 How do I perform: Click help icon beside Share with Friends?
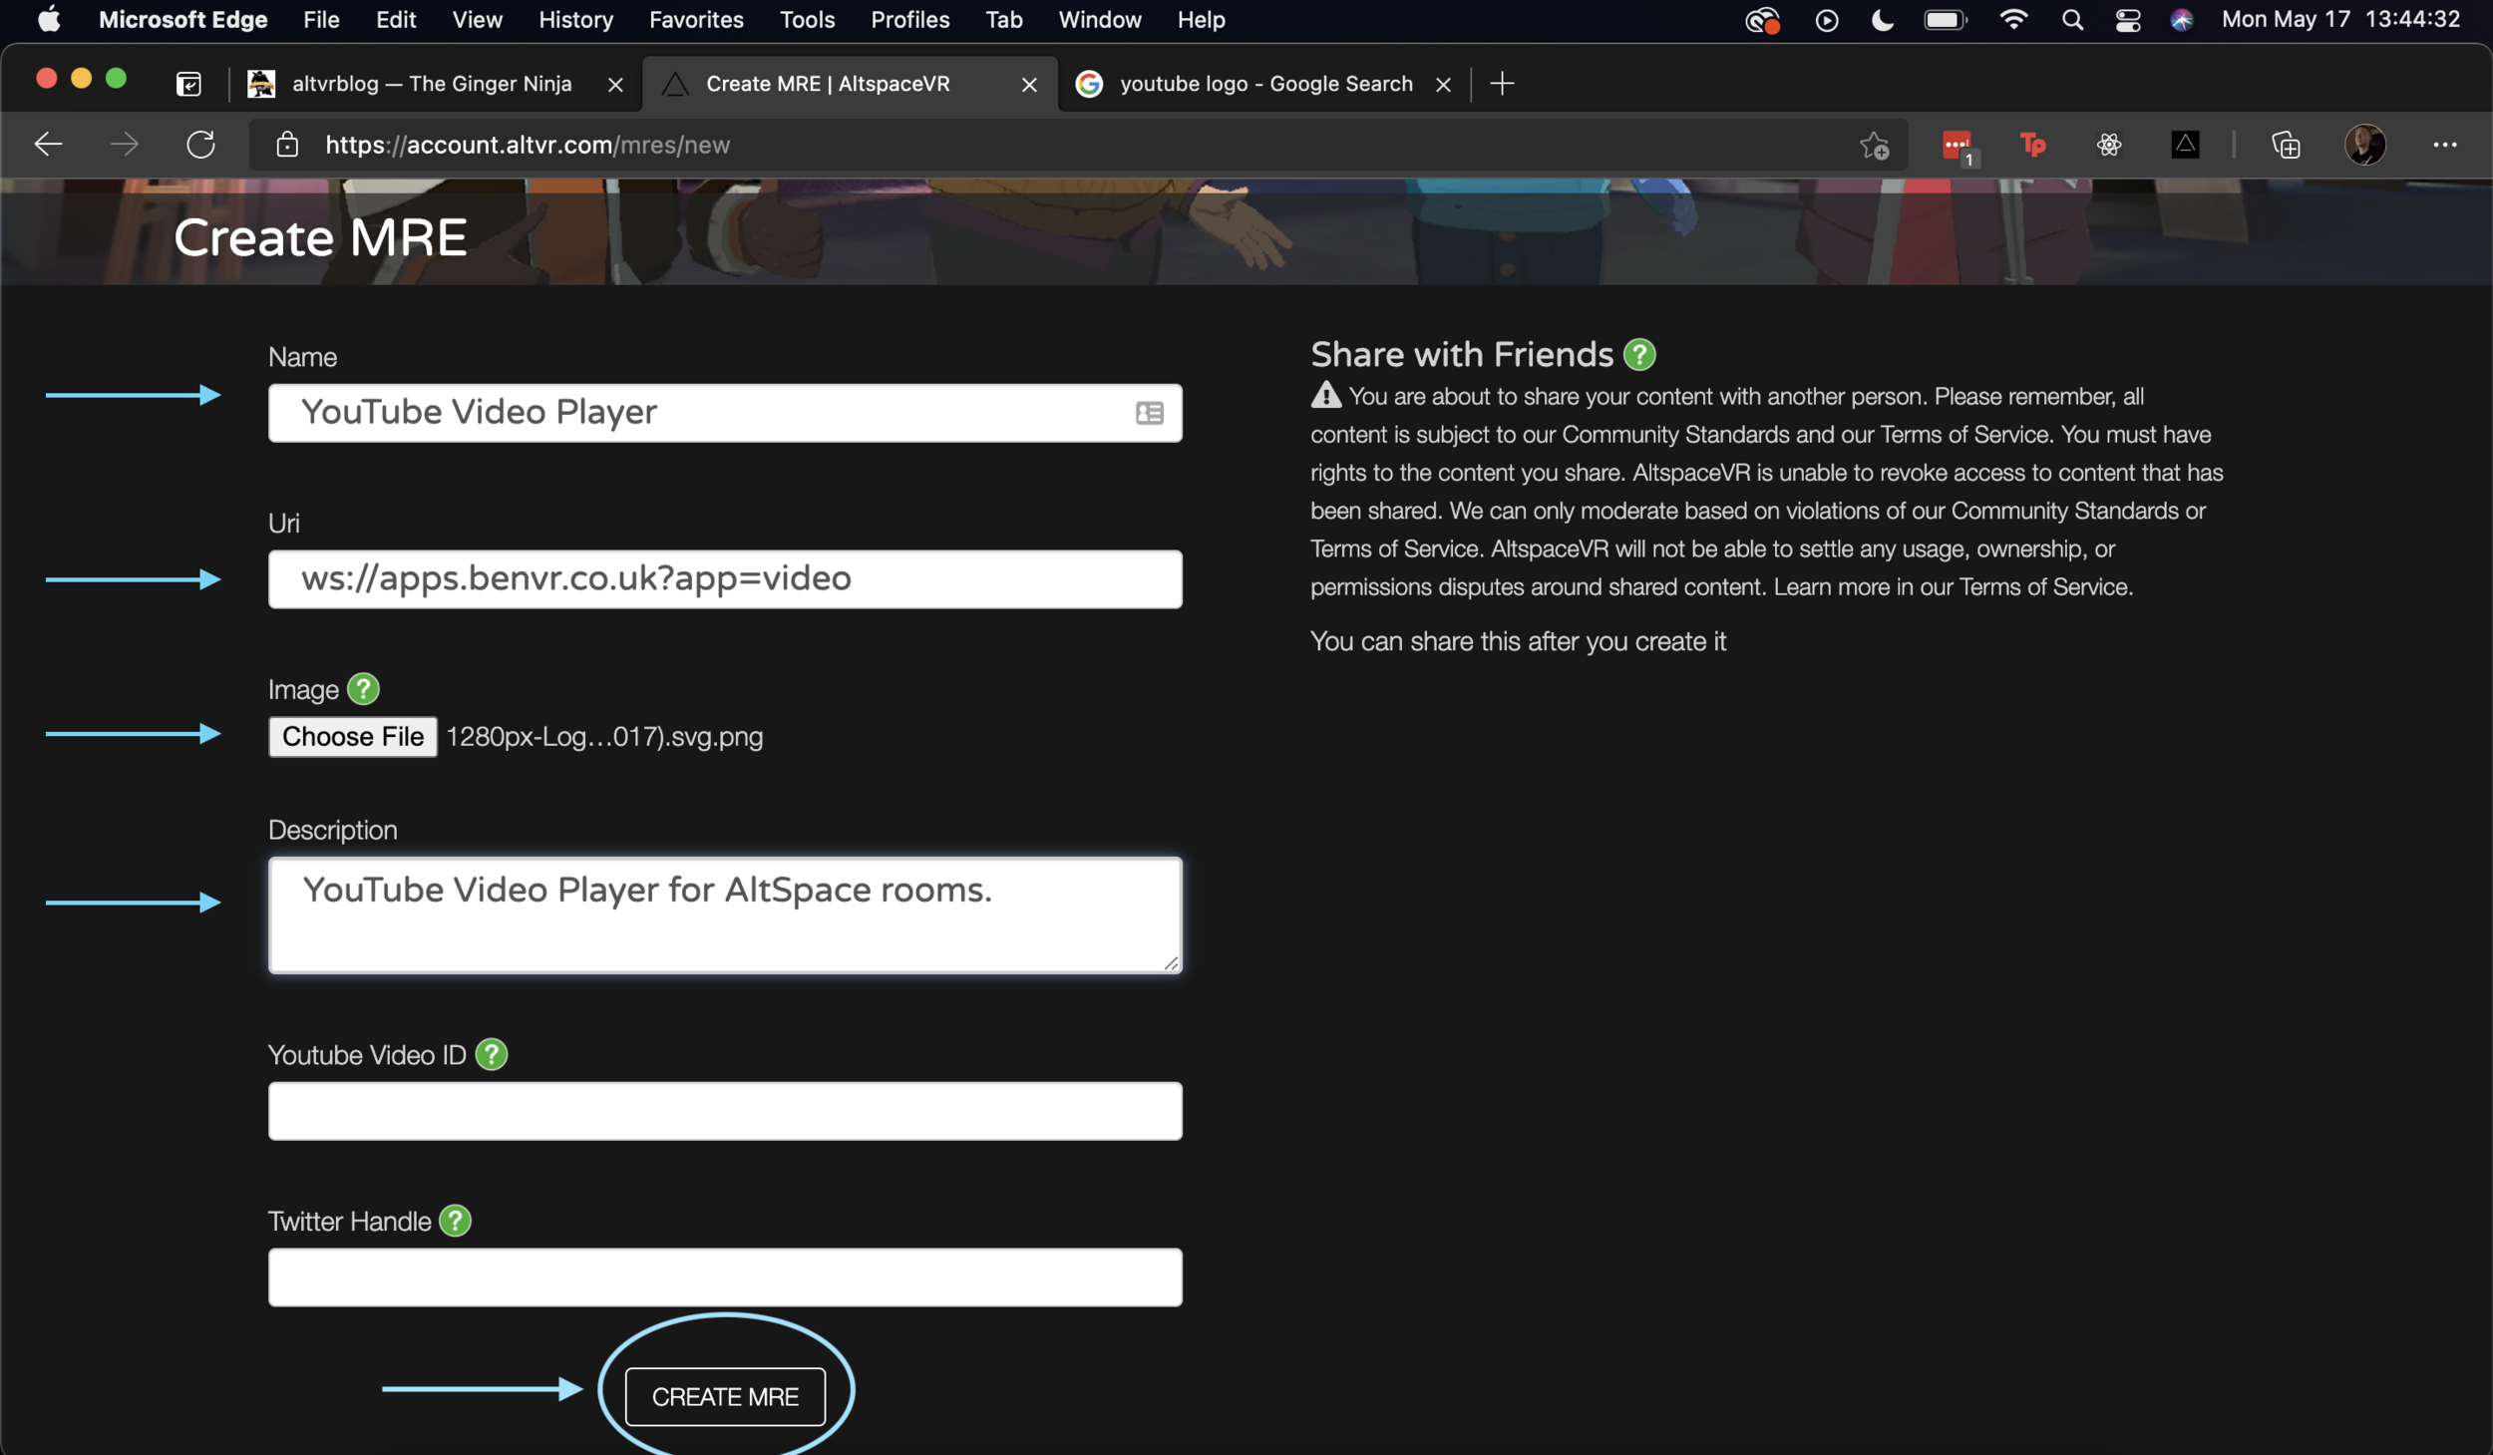(x=1639, y=354)
